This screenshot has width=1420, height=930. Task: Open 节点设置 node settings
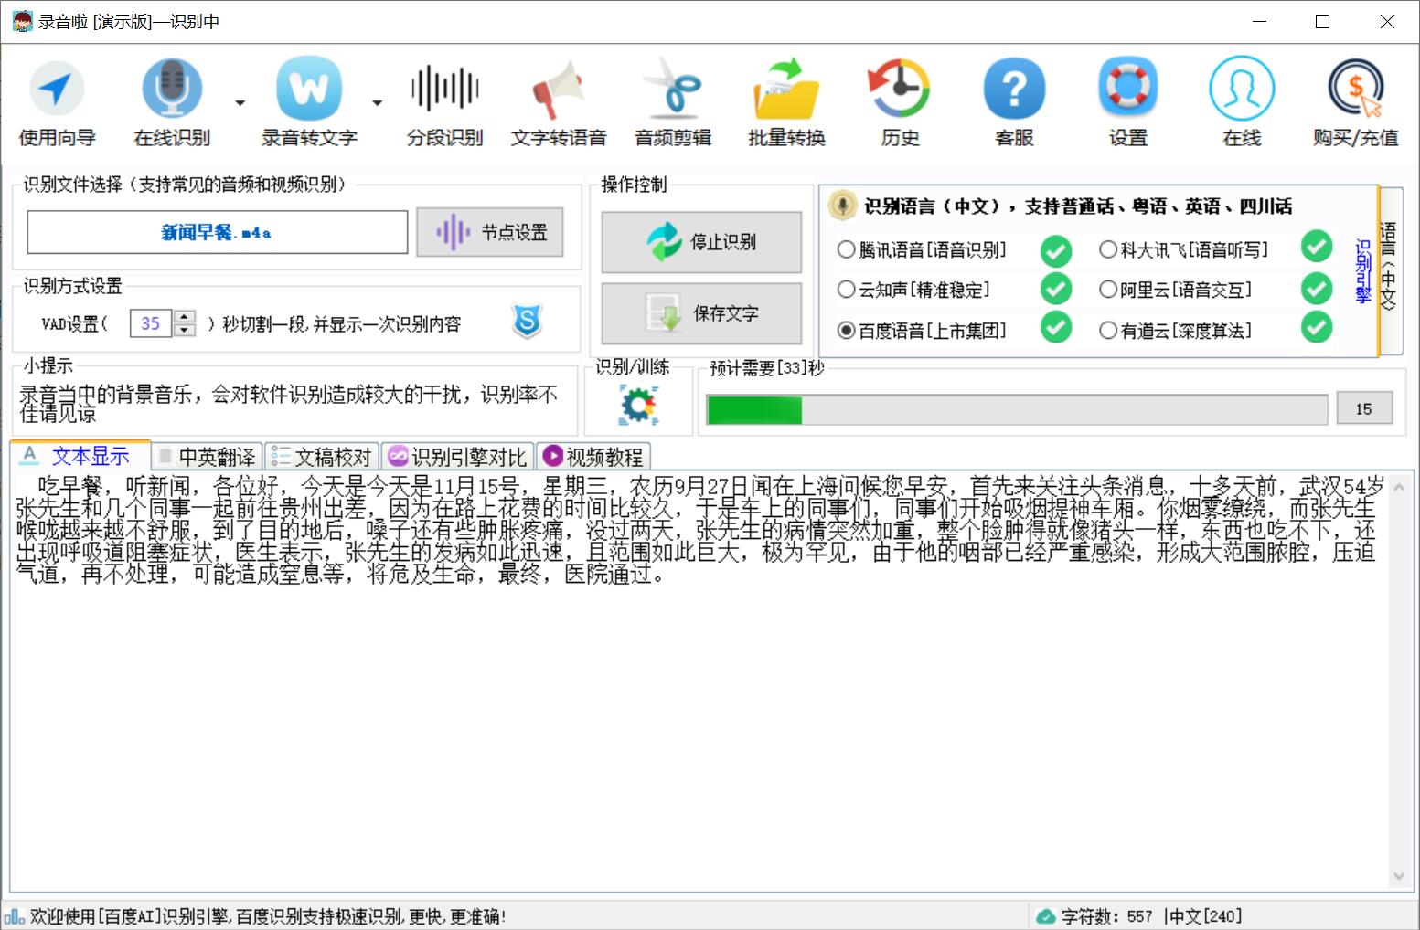(490, 232)
